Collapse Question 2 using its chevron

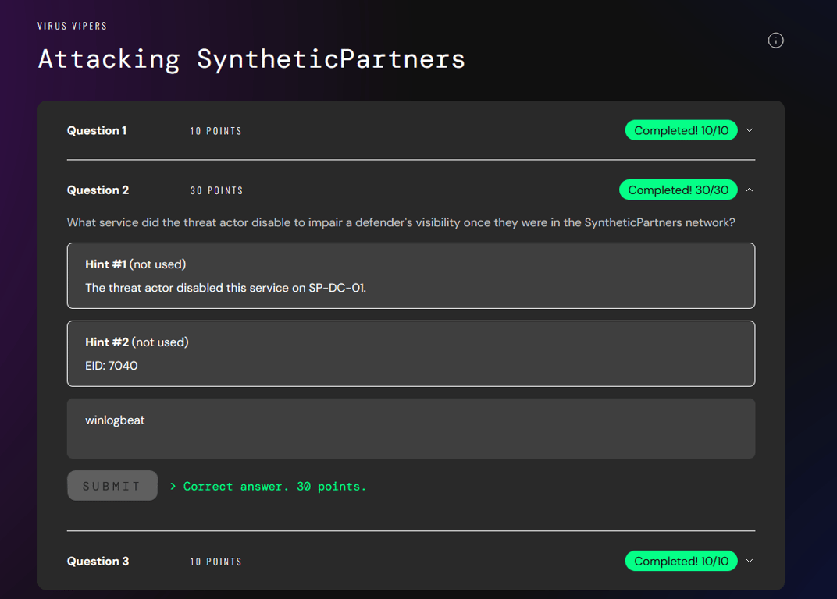coord(750,190)
